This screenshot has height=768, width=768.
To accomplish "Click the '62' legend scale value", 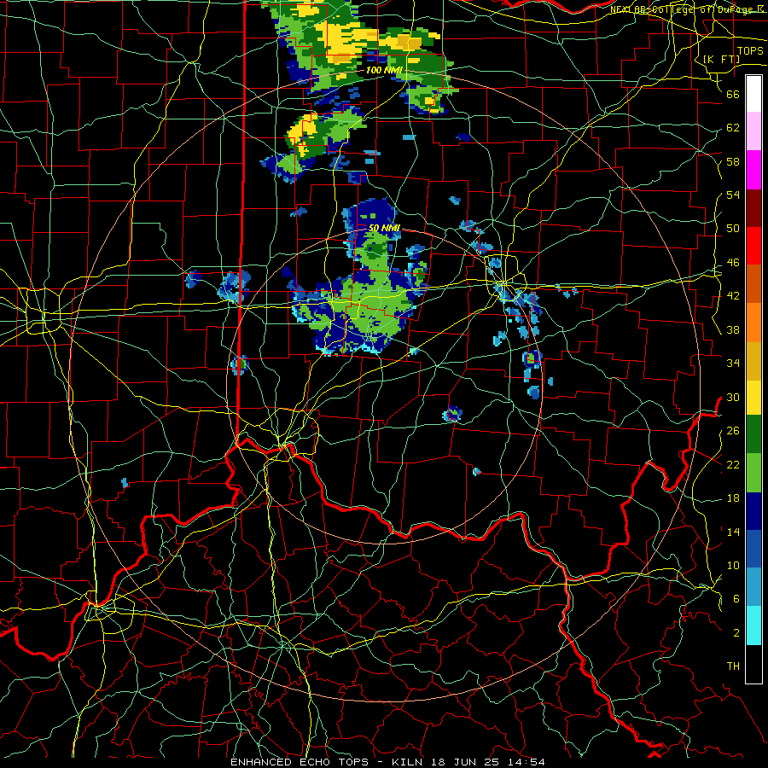I will click(x=733, y=128).
